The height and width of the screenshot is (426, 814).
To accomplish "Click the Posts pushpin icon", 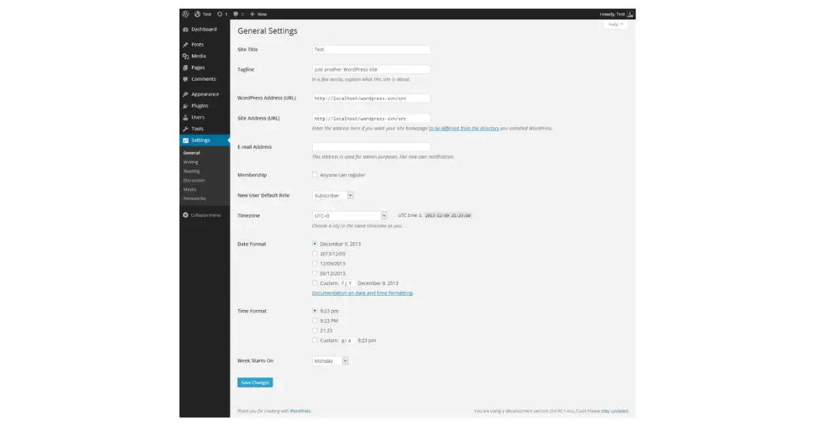I will [185, 45].
